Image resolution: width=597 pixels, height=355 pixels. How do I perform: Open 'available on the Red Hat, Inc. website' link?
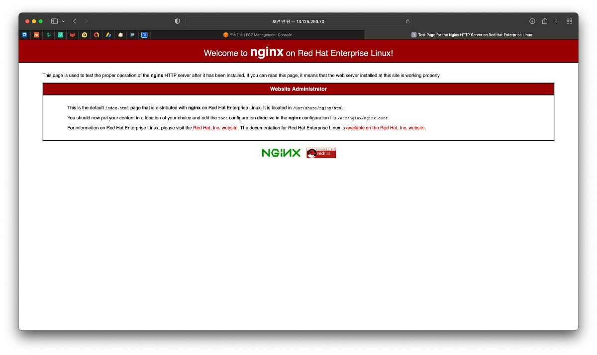pos(385,128)
